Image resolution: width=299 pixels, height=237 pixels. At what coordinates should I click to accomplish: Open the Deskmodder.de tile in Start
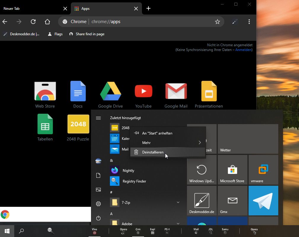point(202,201)
